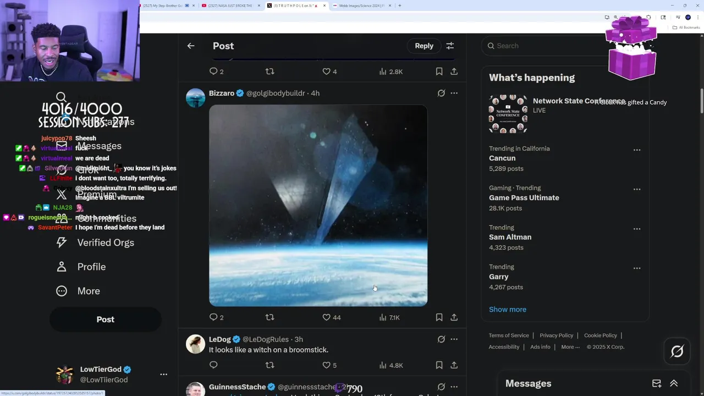Open All Bookmarks folder in browser bar

click(x=686, y=27)
